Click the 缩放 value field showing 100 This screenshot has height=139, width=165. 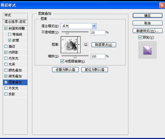pyautogui.click(x=98, y=56)
